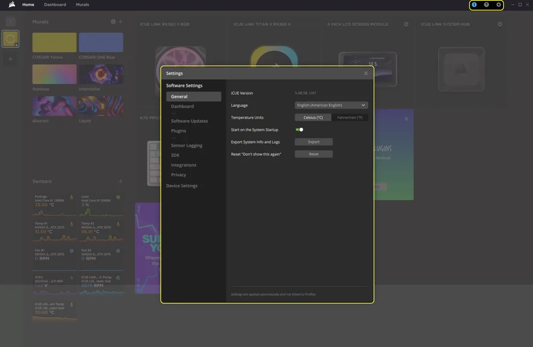Screen dimensions: 533x347
Task: Add a new profile with sidebar plus
Action: 10,59
